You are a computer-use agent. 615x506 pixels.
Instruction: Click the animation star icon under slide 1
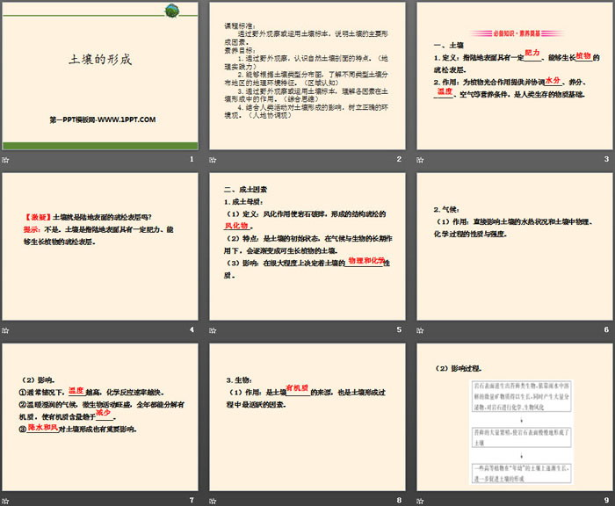5,160
